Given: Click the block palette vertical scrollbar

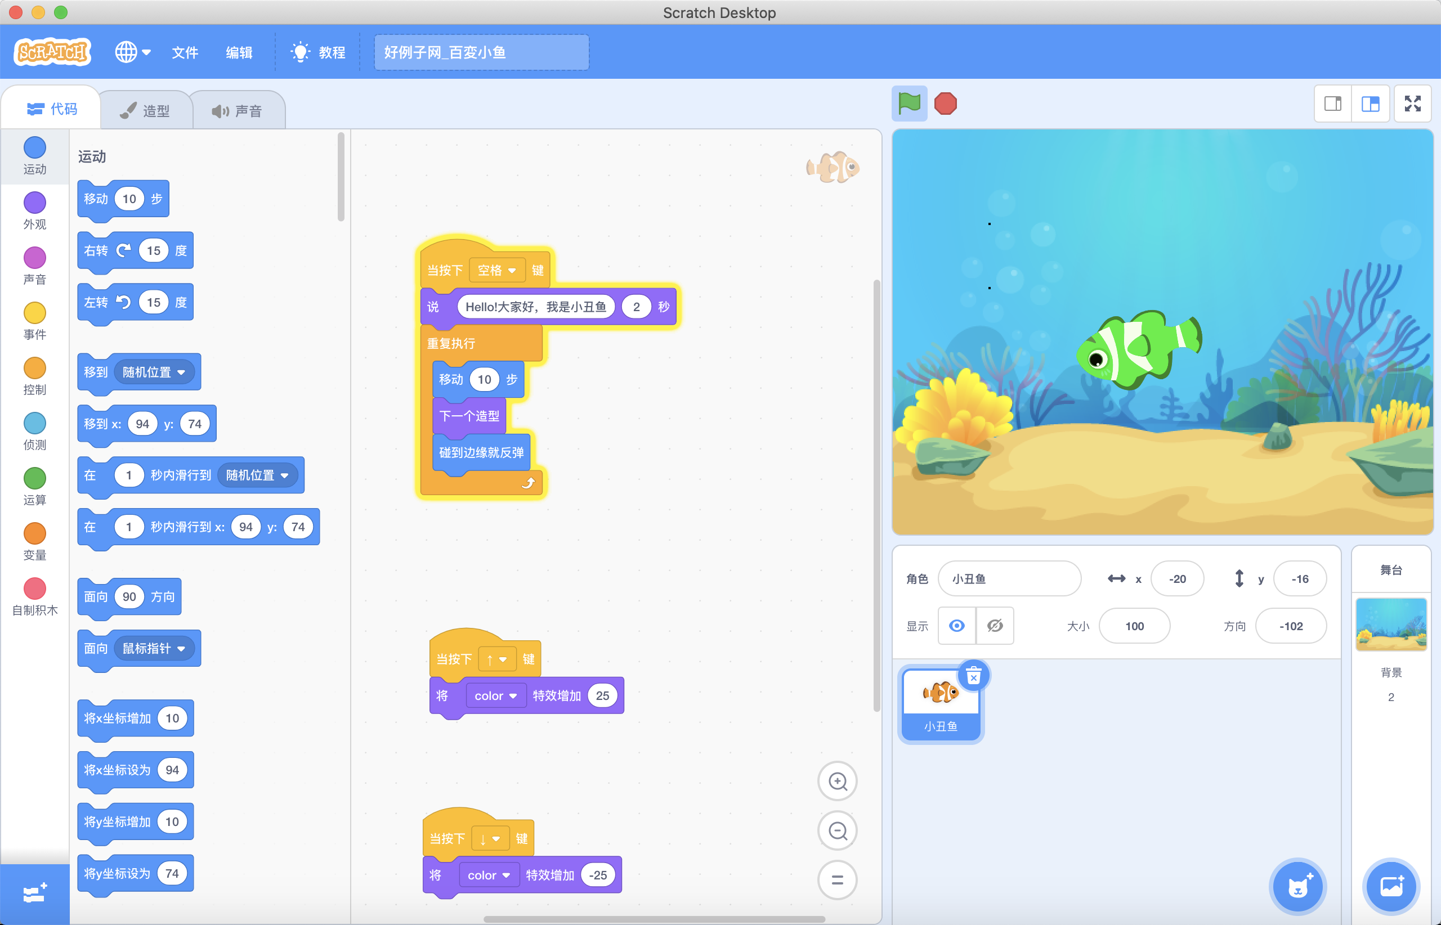Looking at the screenshot, I should pyautogui.click(x=341, y=177).
